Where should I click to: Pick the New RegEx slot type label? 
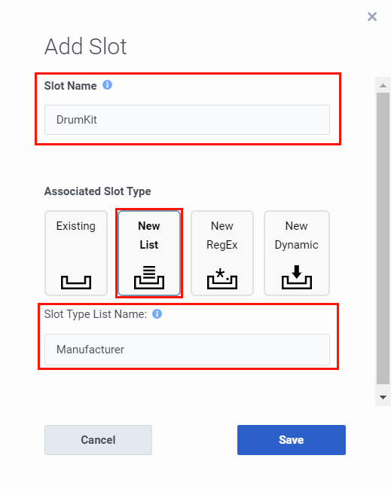click(222, 235)
